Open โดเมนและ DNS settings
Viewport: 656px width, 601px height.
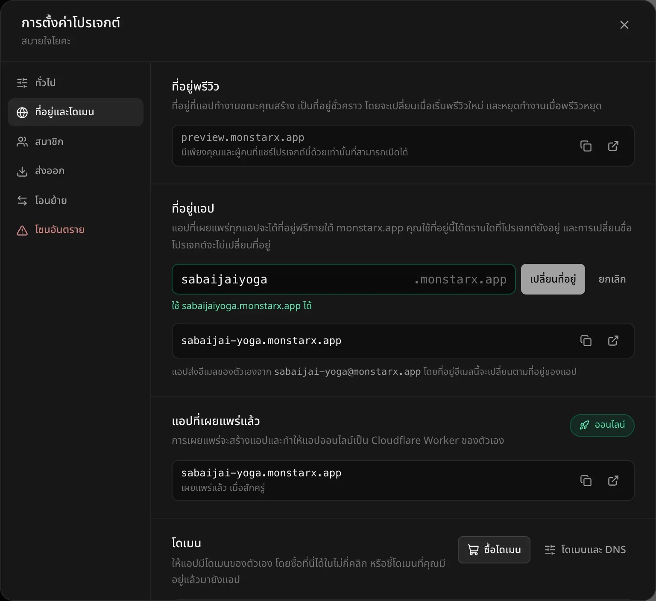click(x=585, y=550)
